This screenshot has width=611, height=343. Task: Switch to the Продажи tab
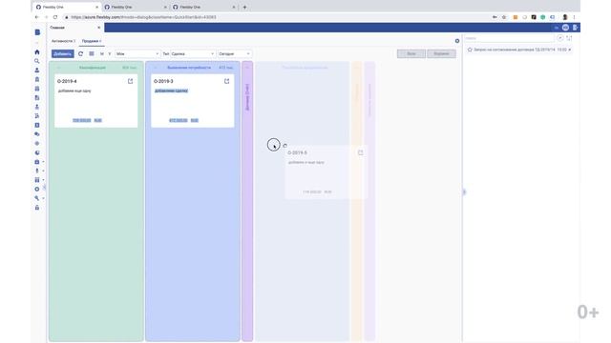[x=92, y=41]
